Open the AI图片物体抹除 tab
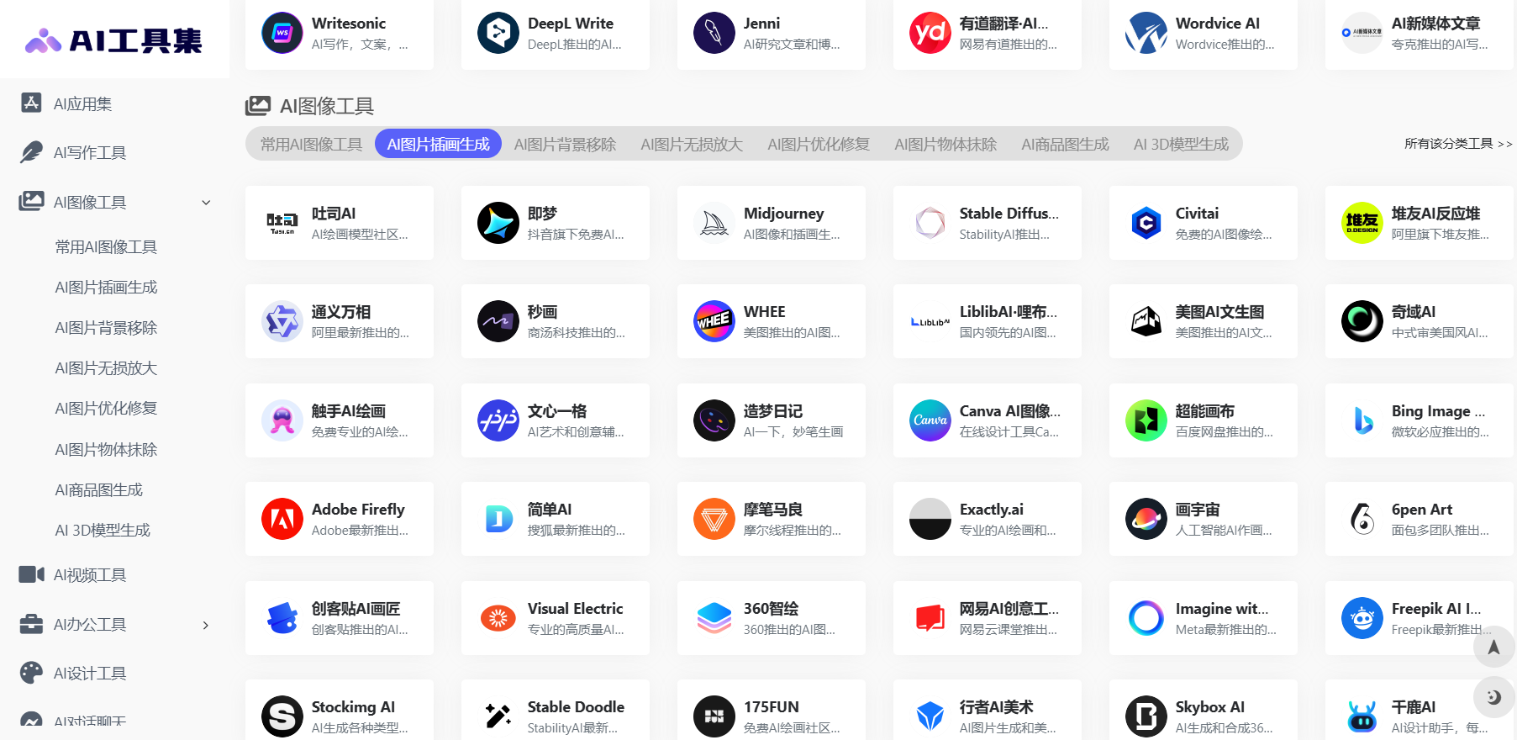The width and height of the screenshot is (1517, 740). click(x=945, y=145)
